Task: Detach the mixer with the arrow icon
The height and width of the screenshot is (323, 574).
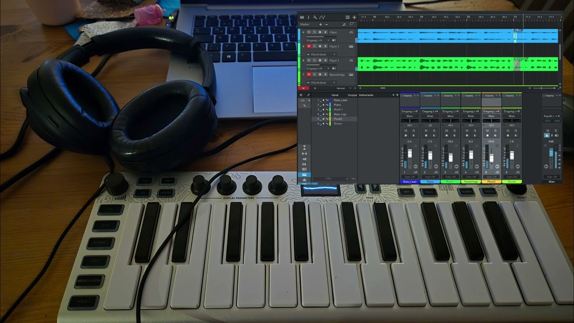Action: [308, 95]
